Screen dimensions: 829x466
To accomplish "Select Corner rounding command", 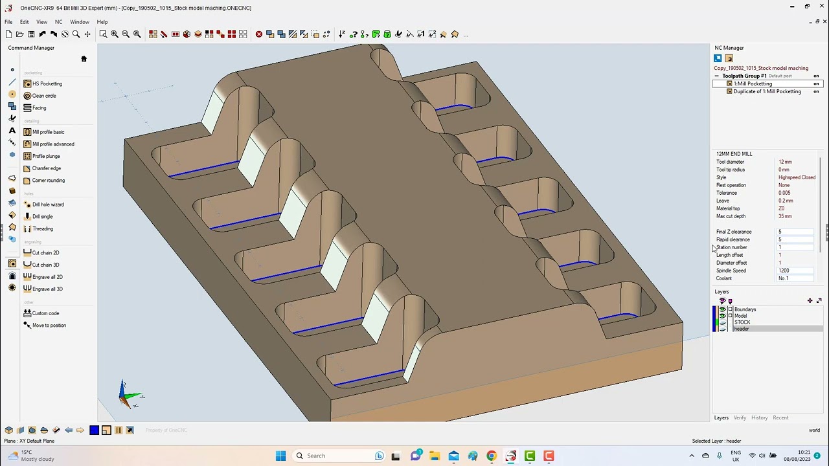I will pos(44,181).
